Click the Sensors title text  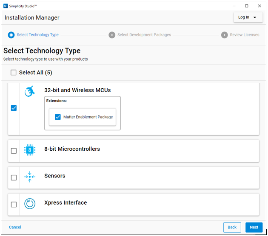tap(55, 176)
